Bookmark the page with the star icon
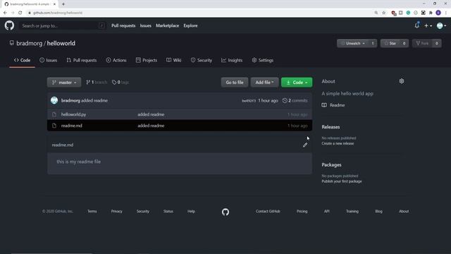 click(383, 13)
